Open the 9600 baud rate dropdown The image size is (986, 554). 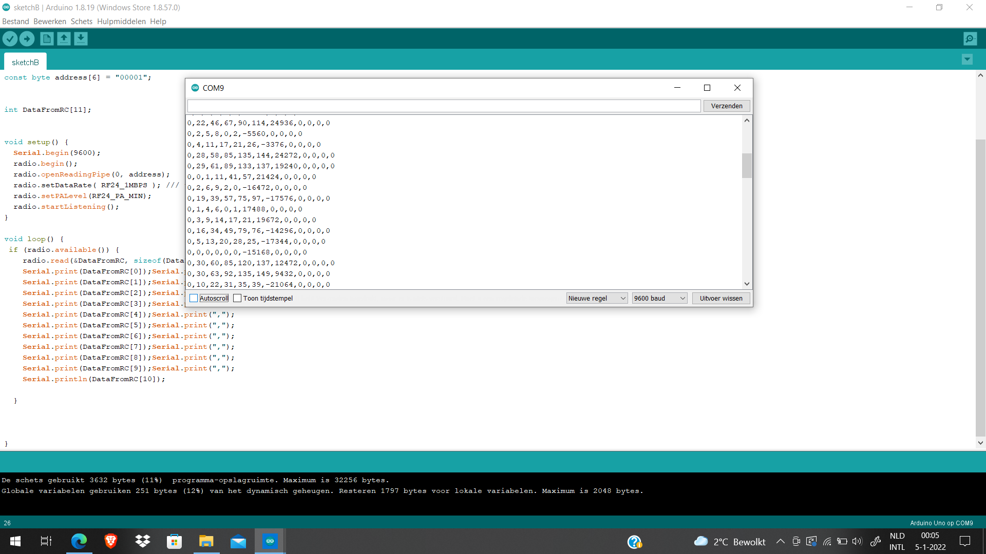pyautogui.click(x=659, y=298)
